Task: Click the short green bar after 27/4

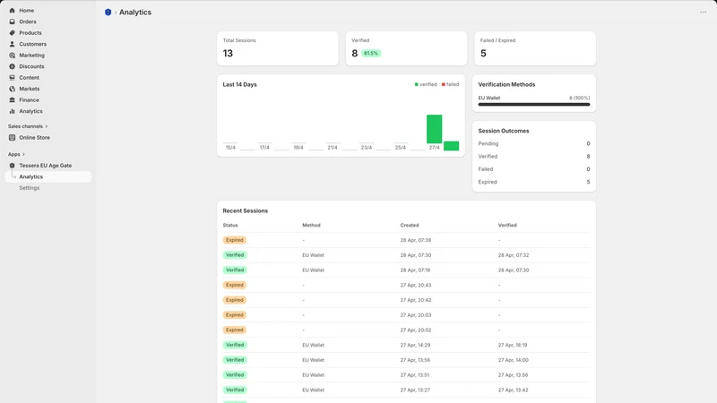Action: coord(451,146)
